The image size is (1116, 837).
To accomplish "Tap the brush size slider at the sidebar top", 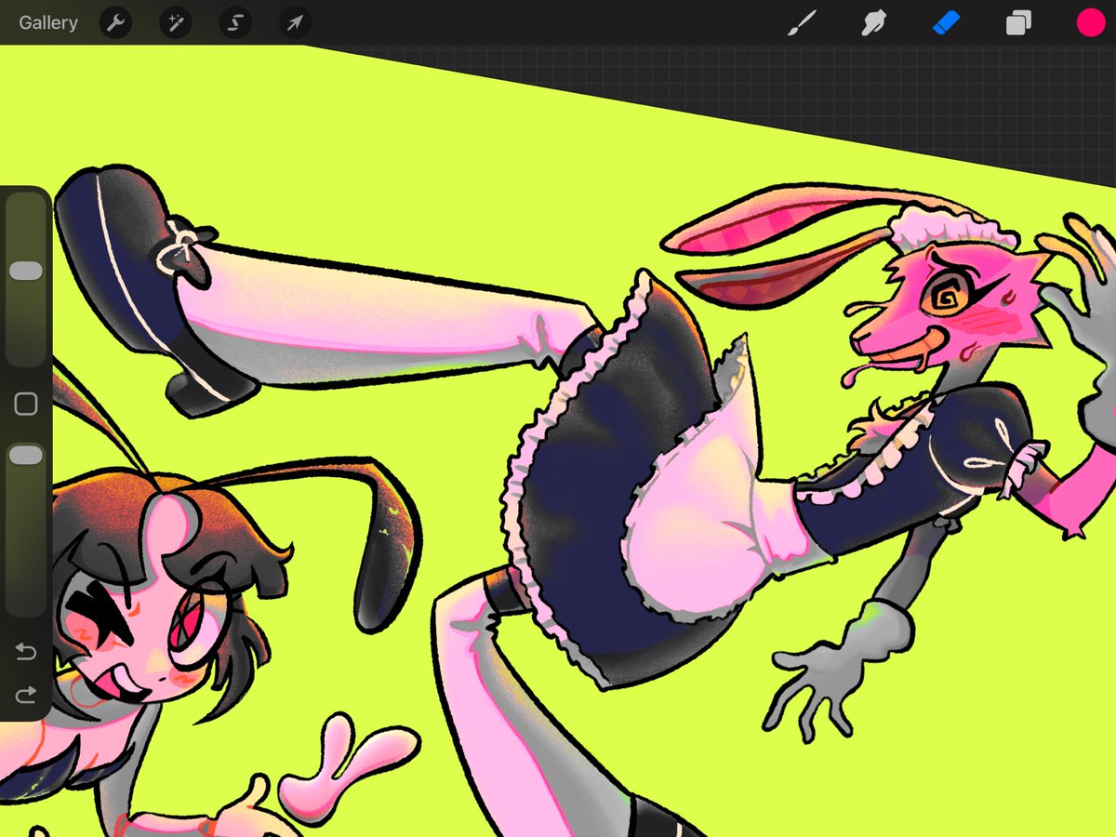I will [x=26, y=270].
